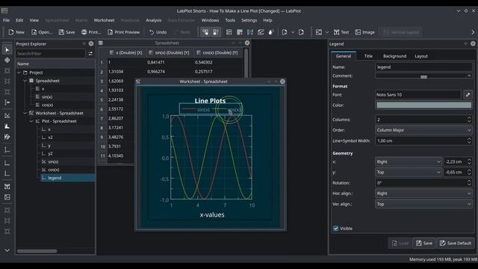Click the export toolbar icon
Viewport: 478px width, 269px height.
pyautogui.click(x=301, y=32)
